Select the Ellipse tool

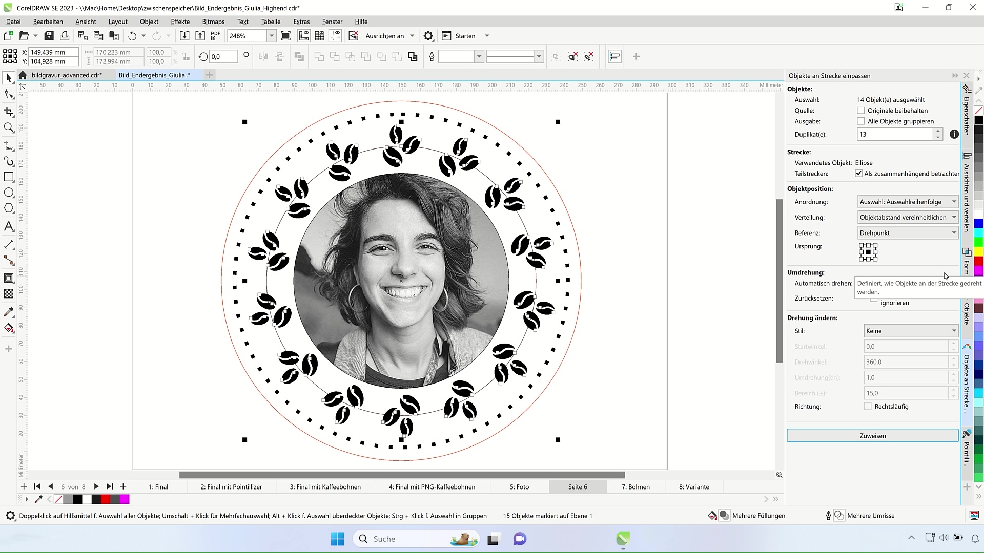tap(9, 193)
